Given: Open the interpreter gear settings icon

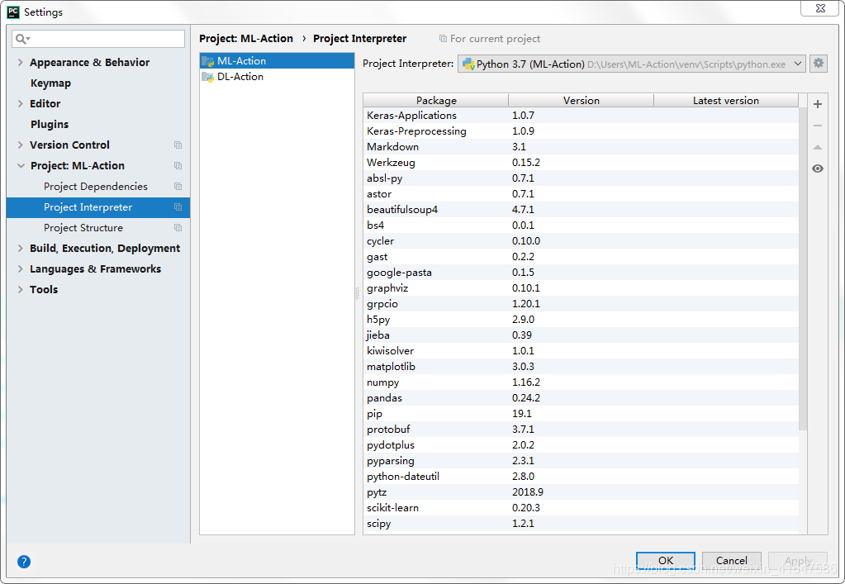Looking at the screenshot, I should pyautogui.click(x=819, y=63).
